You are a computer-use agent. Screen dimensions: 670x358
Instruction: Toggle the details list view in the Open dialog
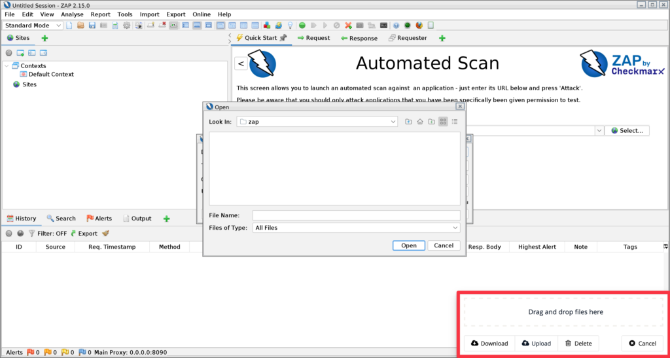(x=455, y=122)
